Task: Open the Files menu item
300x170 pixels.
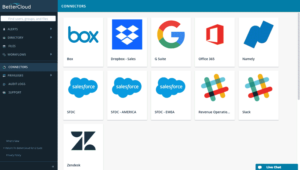Action: pos(29,46)
